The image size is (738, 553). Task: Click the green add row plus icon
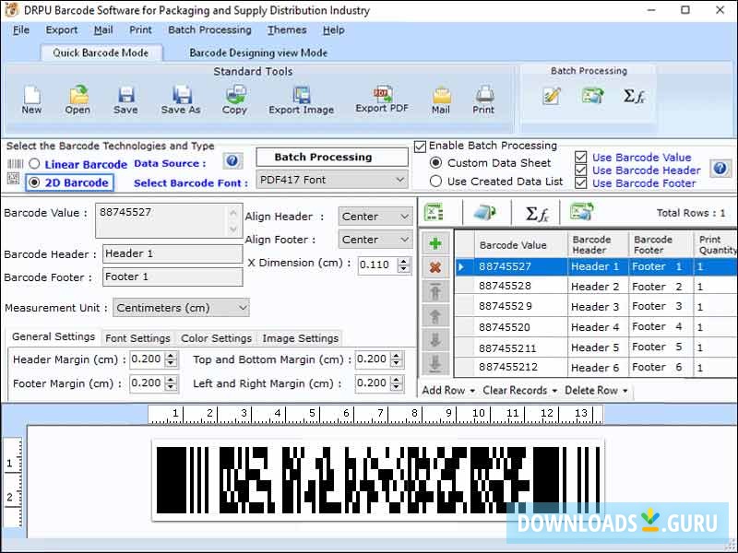click(x=434, y=244)
